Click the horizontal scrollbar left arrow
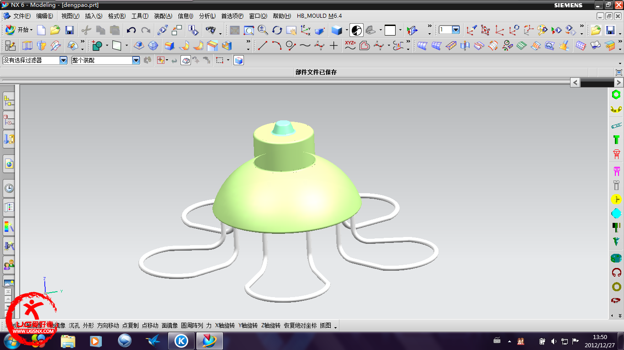Viewport: 624px width, 350px height. [575, 82]
